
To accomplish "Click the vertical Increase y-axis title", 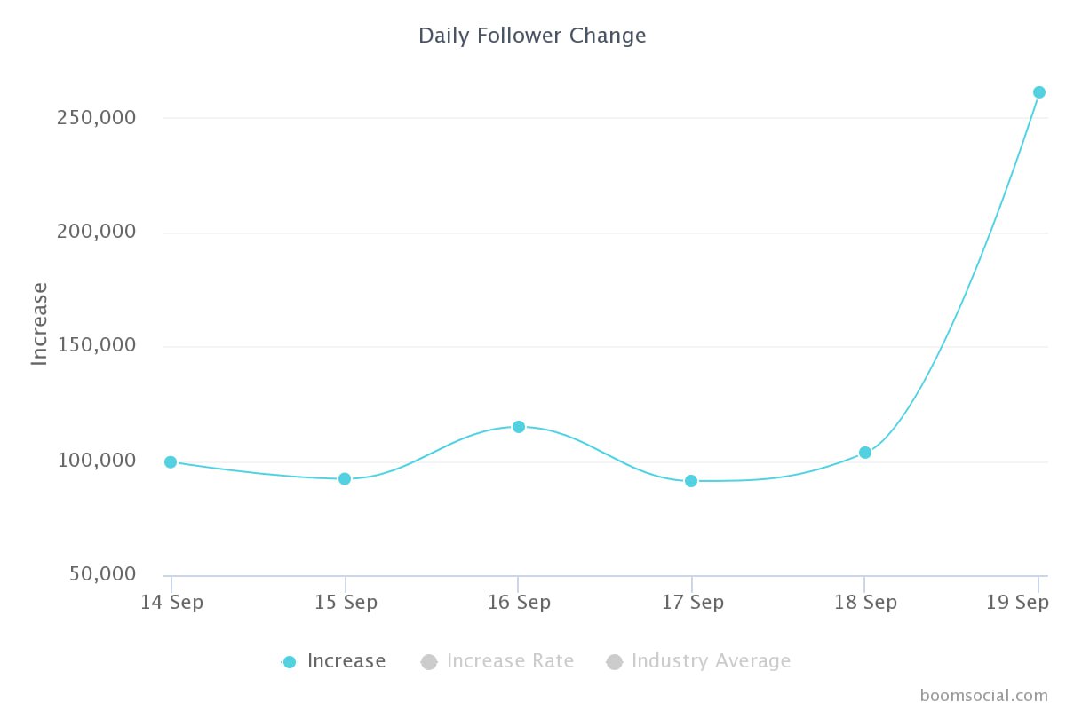I will [x=39, y=323].
